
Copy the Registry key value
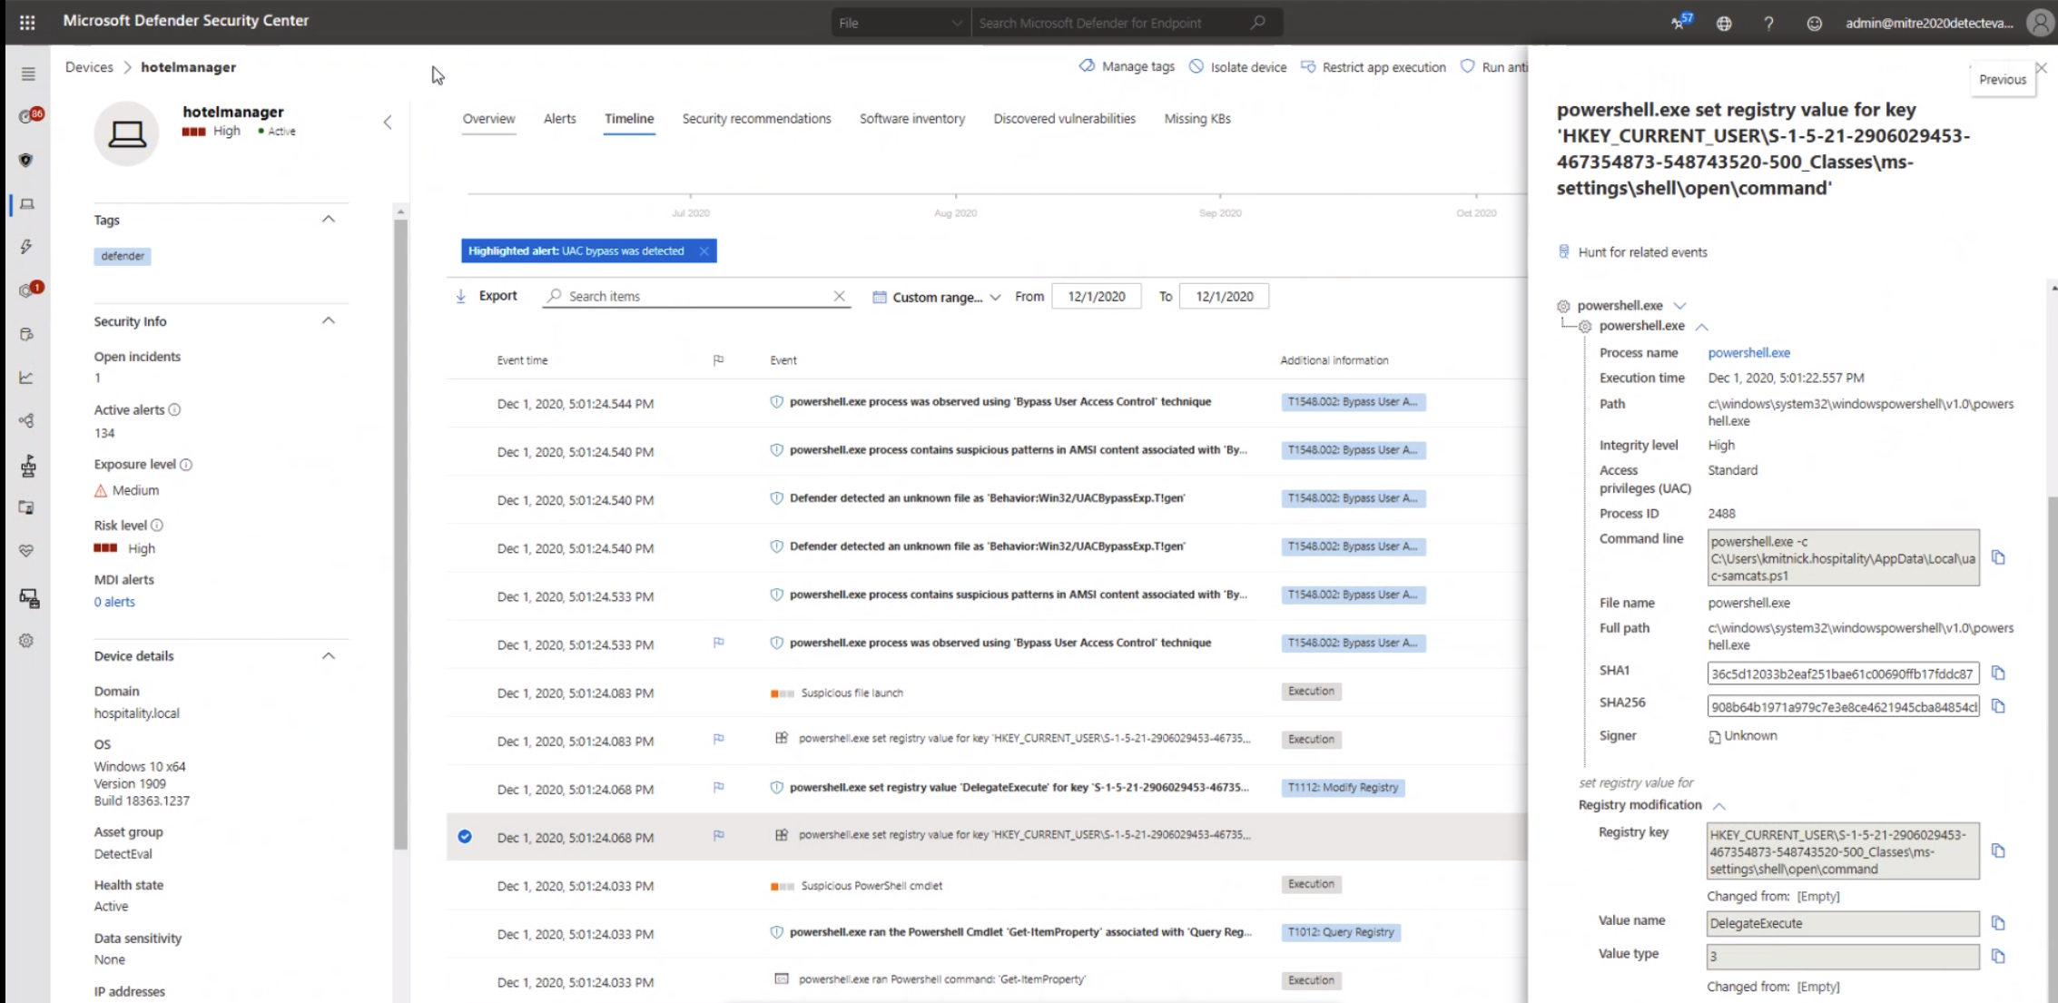pyautogui.click(x=1998, y=851)
